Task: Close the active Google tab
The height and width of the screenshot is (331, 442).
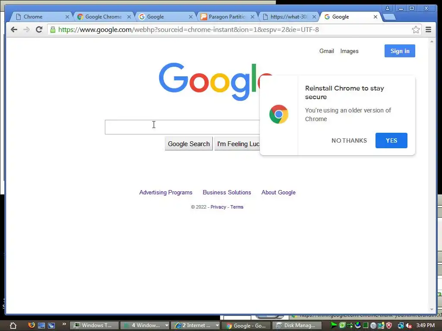Action: [x=376, y=17]
